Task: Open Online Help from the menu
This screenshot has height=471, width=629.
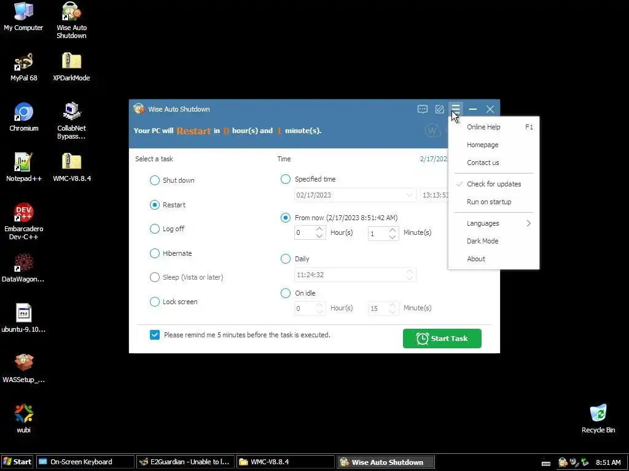Action: click(x=494, y=127)
